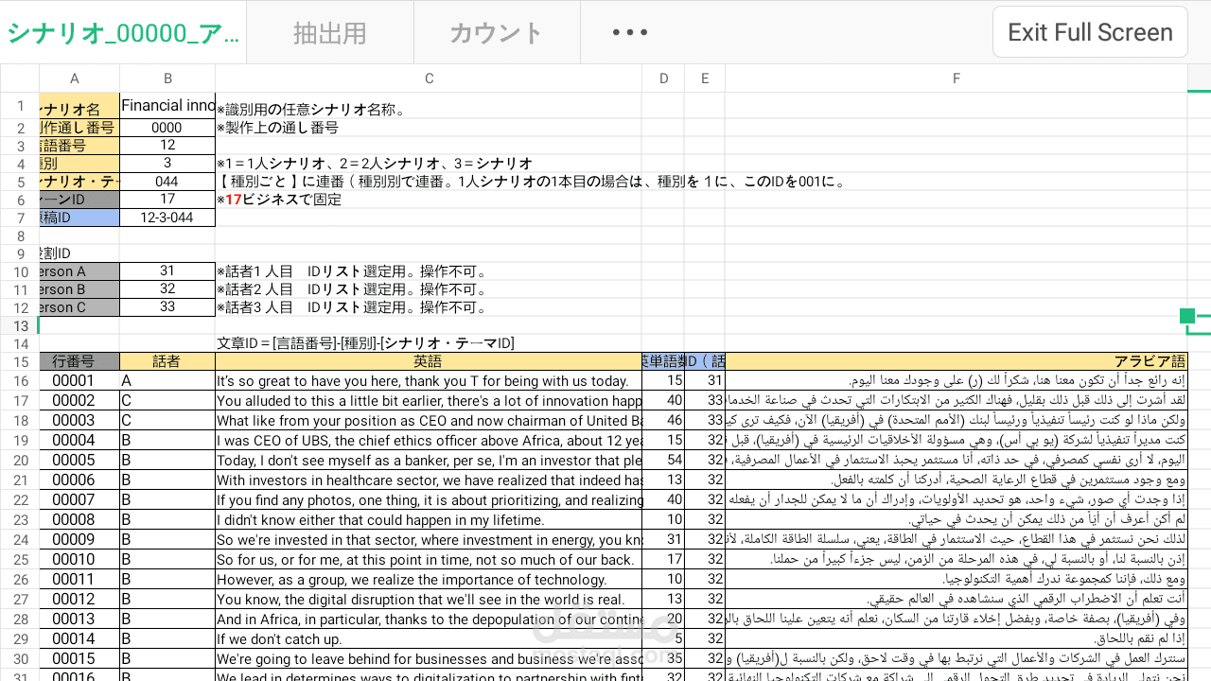This screenshot has height=681, width=1211.
Task: Click the Person A ID cell 31
Action: (x=167, y=271)
